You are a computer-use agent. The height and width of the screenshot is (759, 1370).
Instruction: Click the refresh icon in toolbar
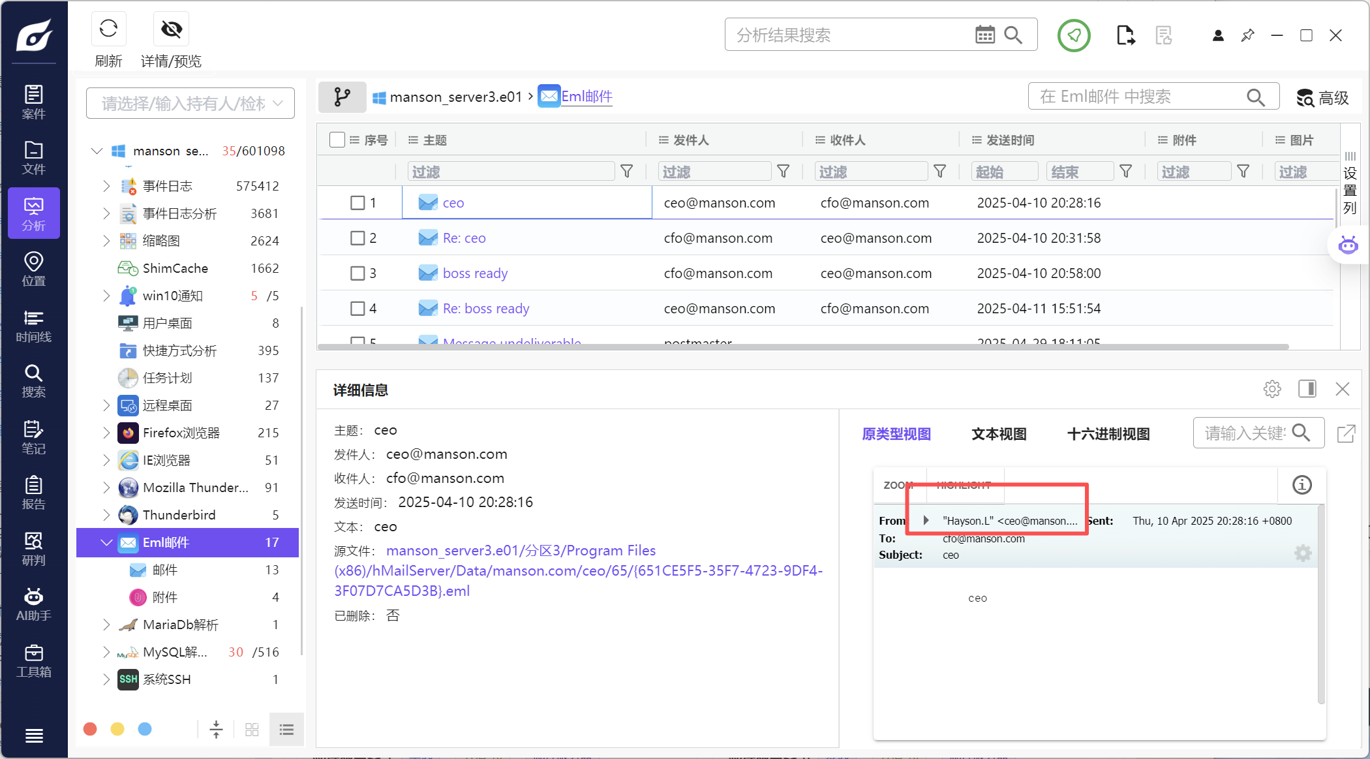coord(108,29)
